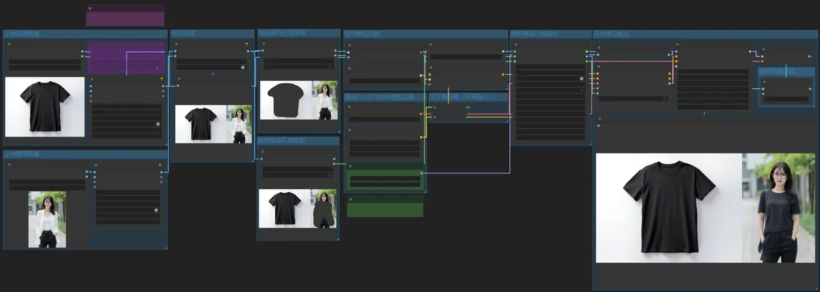
Task: Click the uploaded model photo in the white jacket
Action: click(x=46, y=219)
